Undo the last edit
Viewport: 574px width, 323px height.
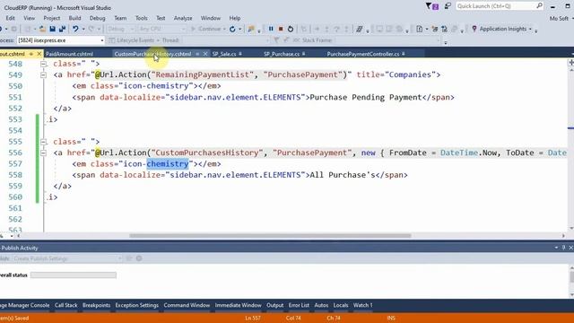pos(75,29)
